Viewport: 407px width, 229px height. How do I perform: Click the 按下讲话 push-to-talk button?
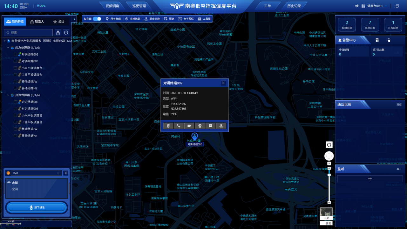tap(37, 207)
